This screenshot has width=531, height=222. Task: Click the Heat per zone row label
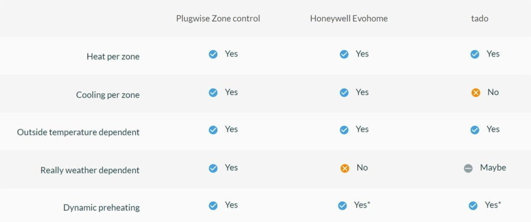[x=113, y=56]
